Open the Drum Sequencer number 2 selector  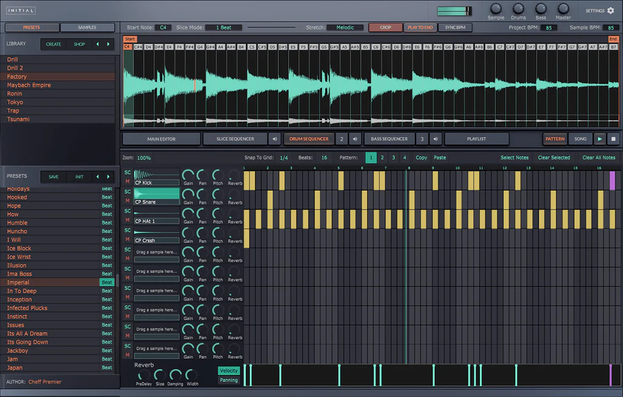pos(341,139)
